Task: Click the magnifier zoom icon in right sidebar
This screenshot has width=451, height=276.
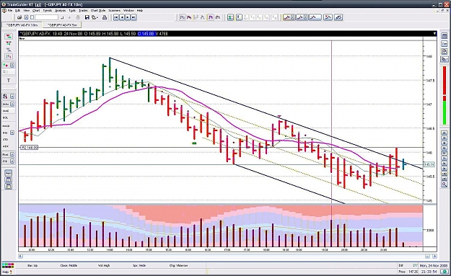Action: tap(445, 184)
